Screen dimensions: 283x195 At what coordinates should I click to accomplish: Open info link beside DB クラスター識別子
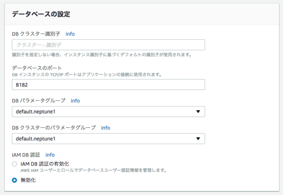point(70,34)
